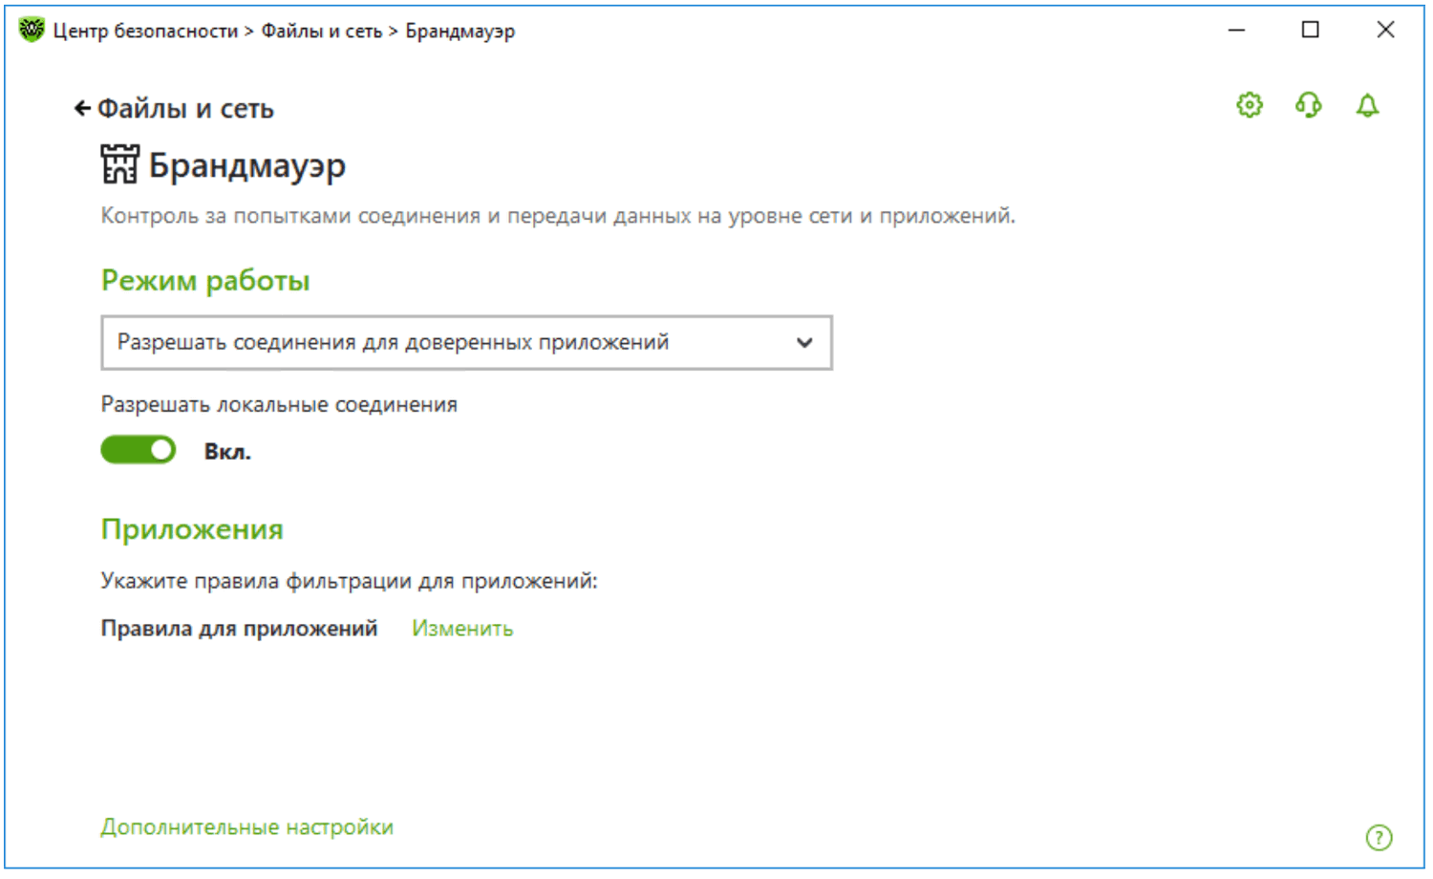The height and width of the screenshot is (879, 1433).
Task: Maximize the Security Center window
Action: click(x=1311, y=30)
